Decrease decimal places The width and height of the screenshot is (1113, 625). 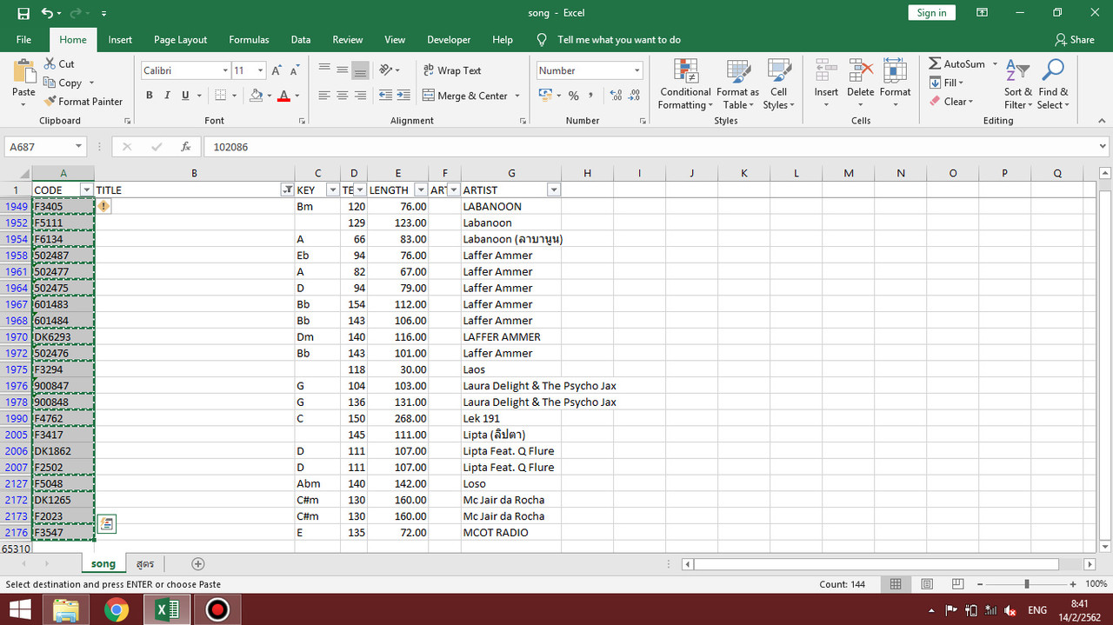click(635, 96)
